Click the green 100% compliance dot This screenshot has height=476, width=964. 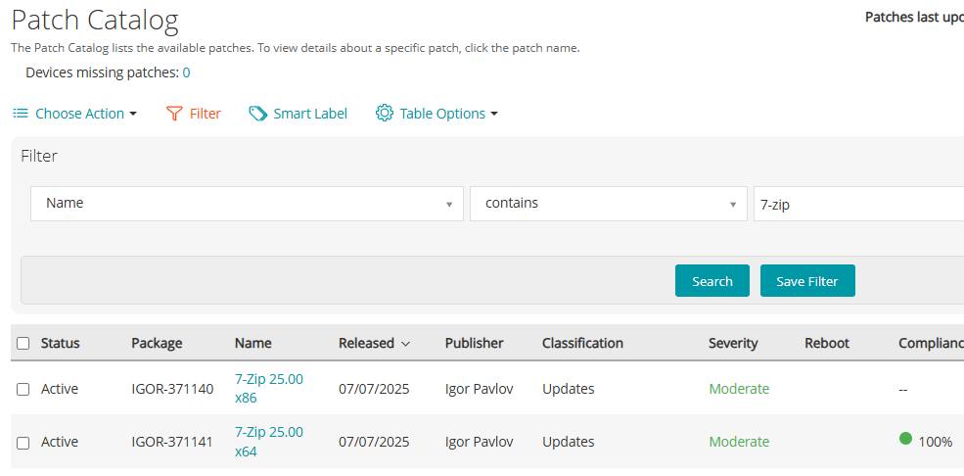click(x=906, y=439)
